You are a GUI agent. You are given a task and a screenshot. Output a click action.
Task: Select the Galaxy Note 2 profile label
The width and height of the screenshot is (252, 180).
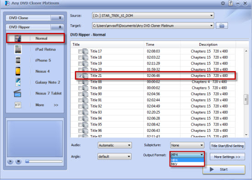pos(48,82)
